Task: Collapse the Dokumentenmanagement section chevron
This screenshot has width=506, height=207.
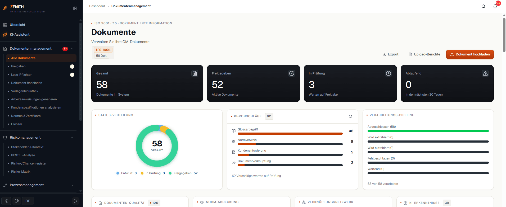Action: 72,49
